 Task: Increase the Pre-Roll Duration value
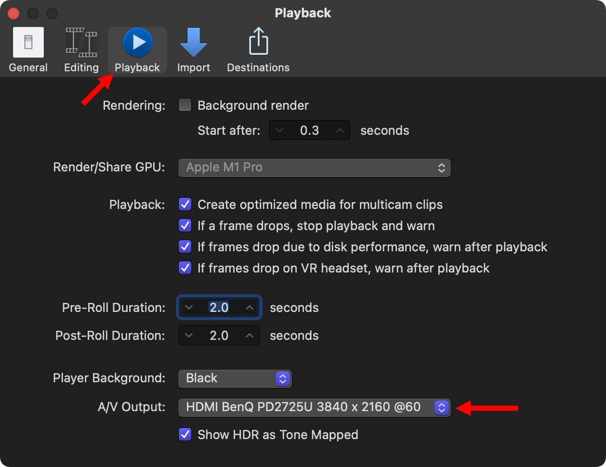250,308
